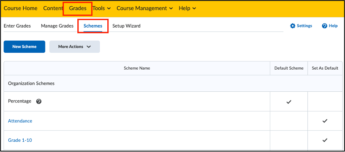Open the Course Management dropdown

[144, 8]
